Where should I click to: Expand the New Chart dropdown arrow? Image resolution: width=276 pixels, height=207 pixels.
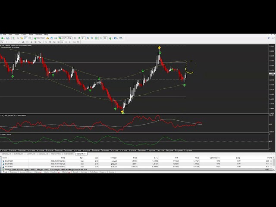pos(5,38)
